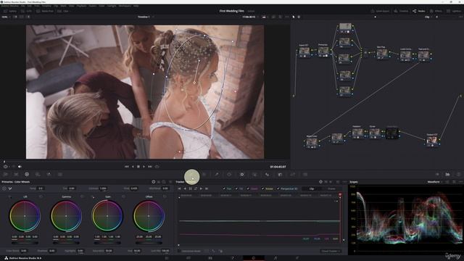
Task: Show the Scopes panel icon
Action: 447,175
